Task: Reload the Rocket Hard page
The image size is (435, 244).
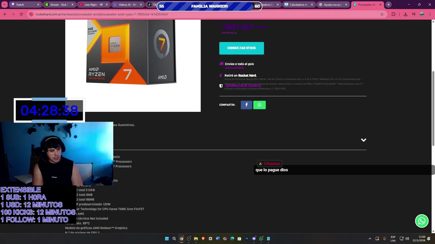Action: pos(21,14)
